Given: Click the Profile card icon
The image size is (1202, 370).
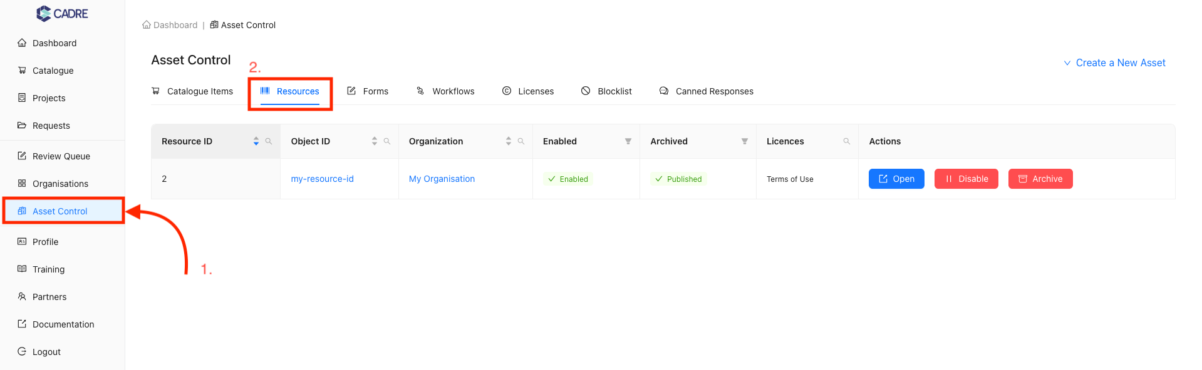Looking at the screenshot, I should [x=22, y=242].
